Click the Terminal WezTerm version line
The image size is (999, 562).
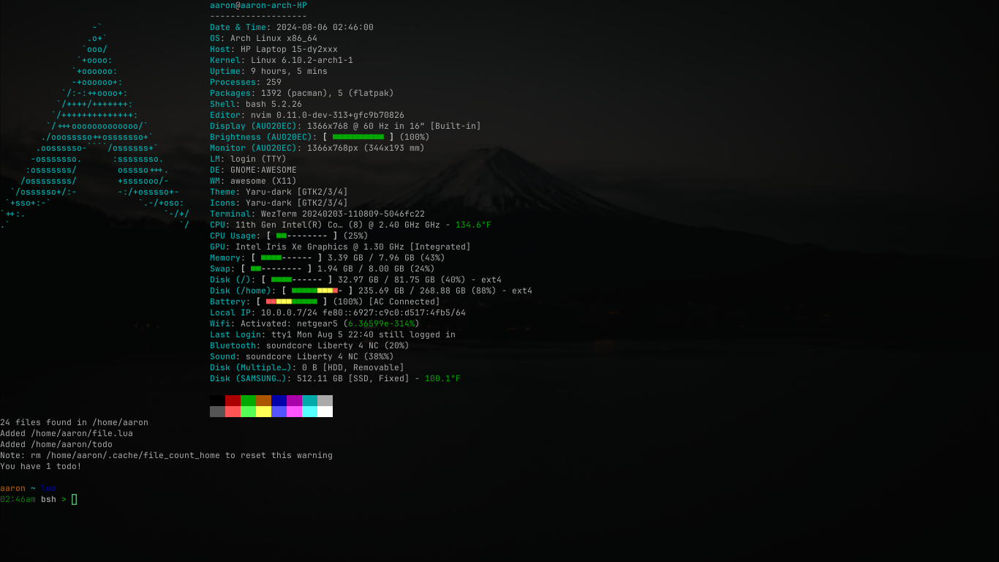(x=317, y=214)
